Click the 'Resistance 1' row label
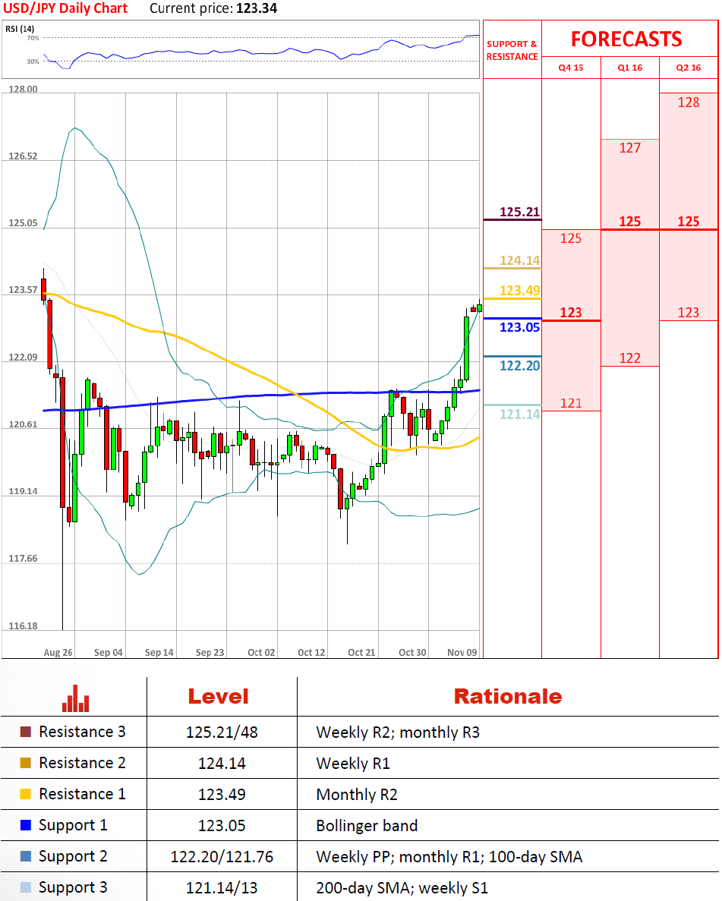Screen dimensions: 722x901 [x=82, y=794]
